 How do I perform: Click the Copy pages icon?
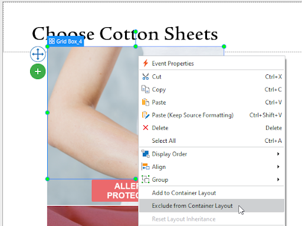[x=146, y=89]
